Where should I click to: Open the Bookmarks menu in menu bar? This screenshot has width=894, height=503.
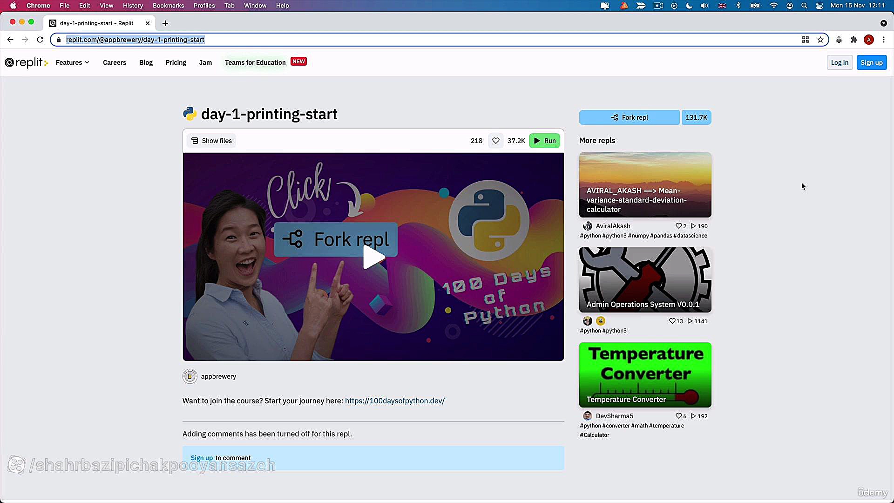168,6
